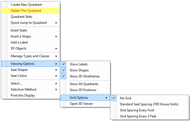This screenshot has height=122, width=191.
Task: Expand the Seat Shapes submenu
Action: click(x=19, y=70)
